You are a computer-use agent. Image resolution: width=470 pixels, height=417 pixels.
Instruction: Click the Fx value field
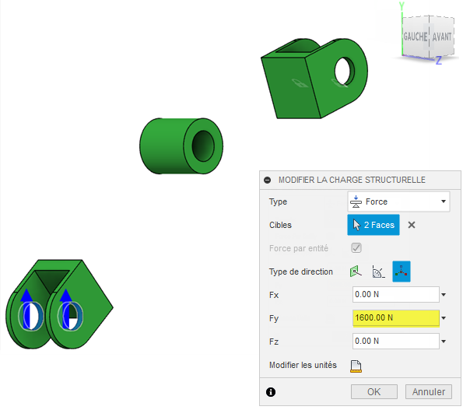[x=395, y=294]
